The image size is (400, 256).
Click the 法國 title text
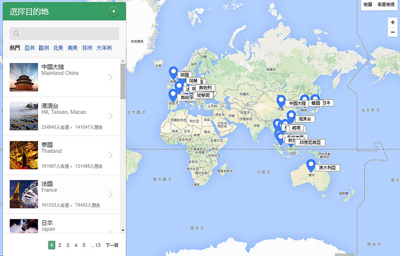pos(47,184)
